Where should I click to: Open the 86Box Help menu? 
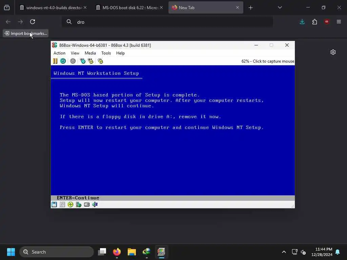[x=120, y=53]
